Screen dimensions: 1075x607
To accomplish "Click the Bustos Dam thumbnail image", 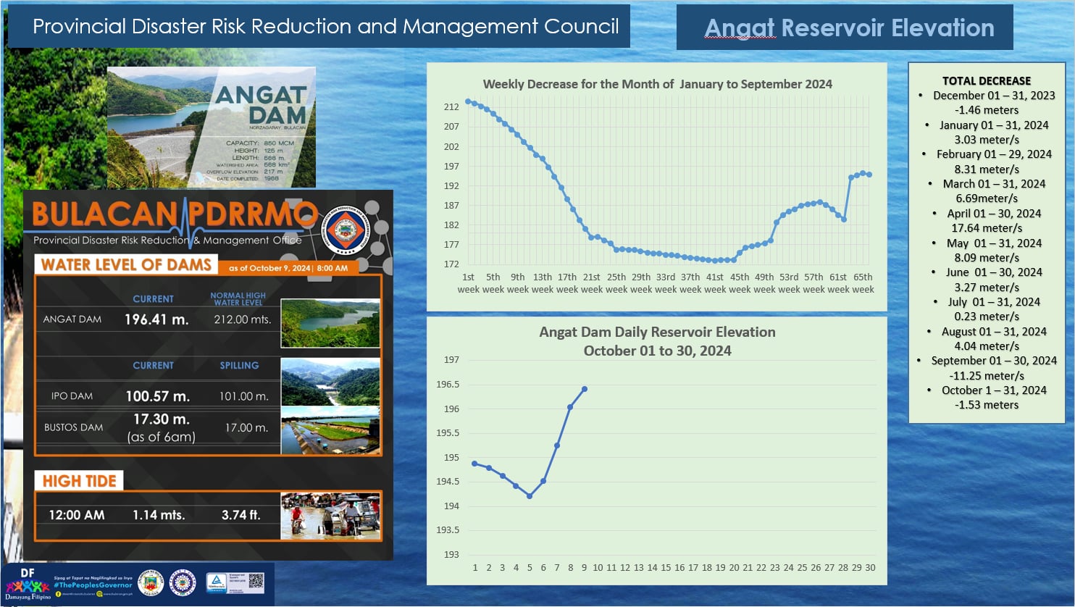I will (330, 430).
